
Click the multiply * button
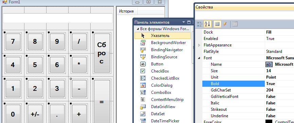(79, 65)
